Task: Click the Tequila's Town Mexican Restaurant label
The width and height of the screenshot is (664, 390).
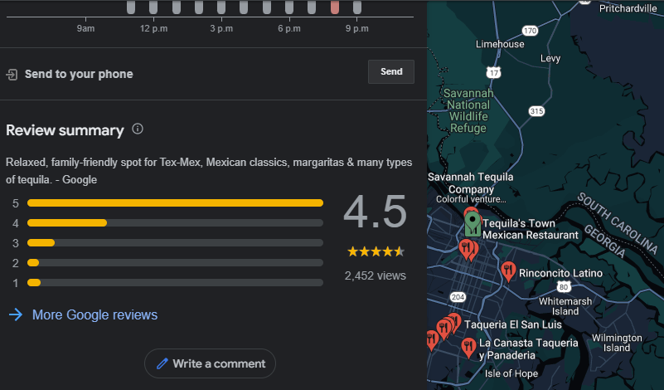Action: pyautogui.click(x=531, y=229)
